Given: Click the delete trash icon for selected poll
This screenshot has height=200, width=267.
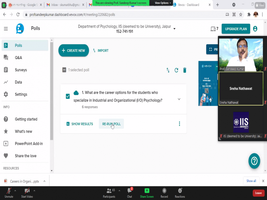Looking at the screenshot, I should point(185,70).
